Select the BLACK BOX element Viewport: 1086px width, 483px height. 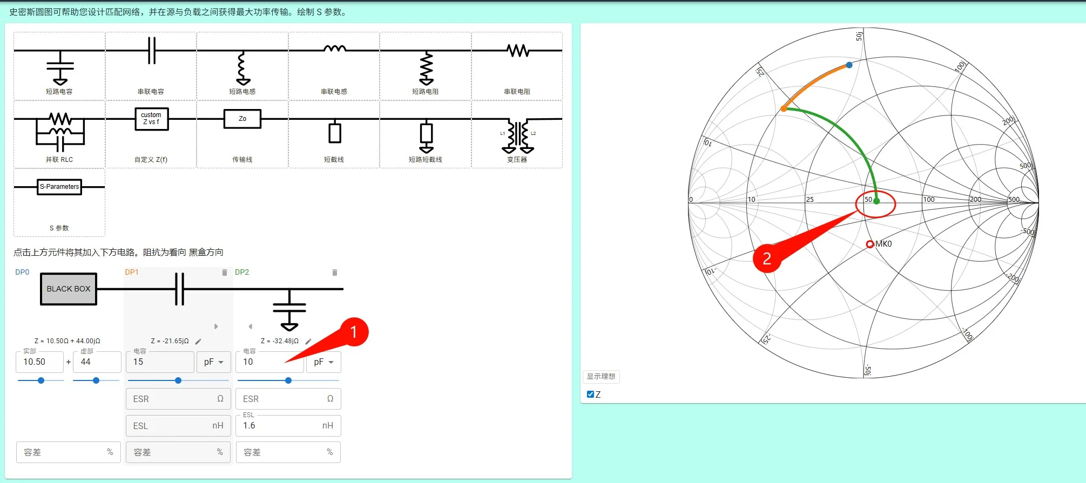pyautogui.click(x=69, y=289)
